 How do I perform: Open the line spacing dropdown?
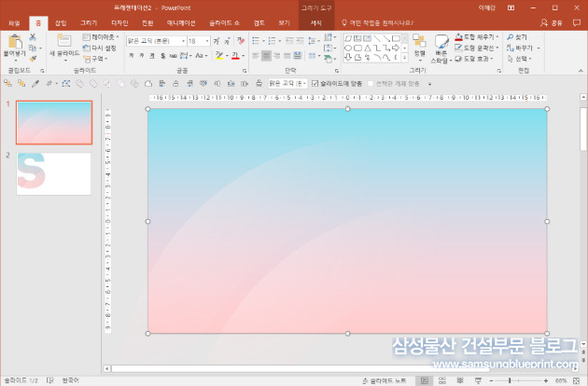(x=313, y=40)
